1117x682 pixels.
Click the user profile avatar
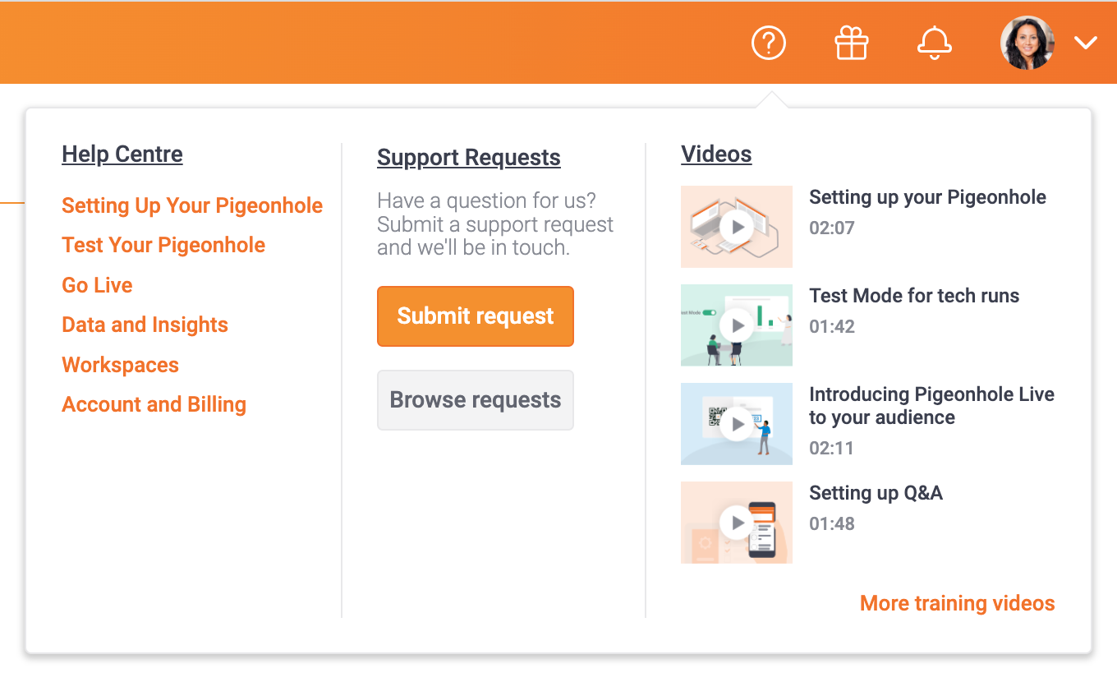1027,43
